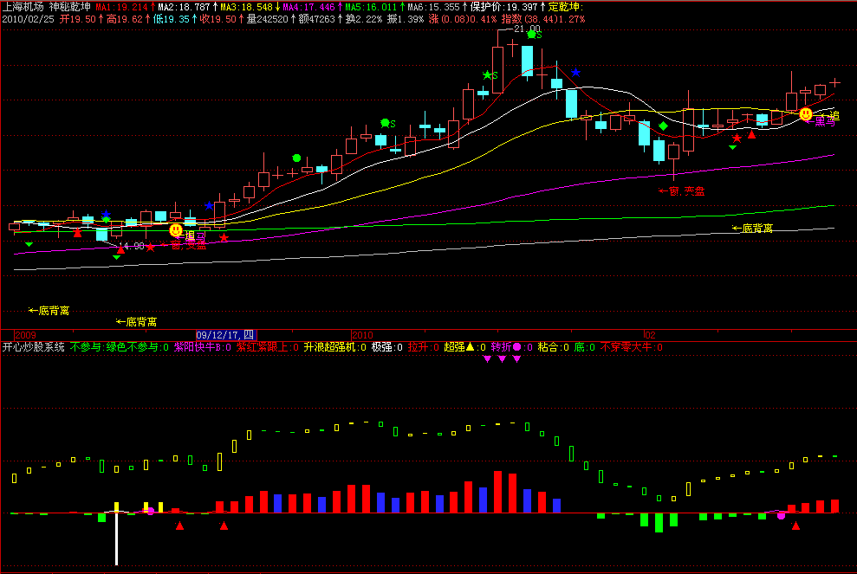Click the blue star above the 21.00 peak decline
Viewport: 857px width, 574px height.
[575, 73]
